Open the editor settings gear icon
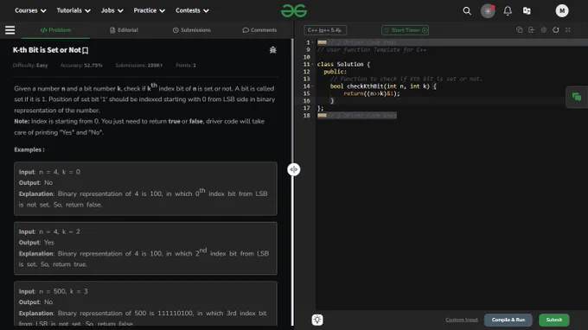The height and width of the screenshot is (330, 588). coord(544,30)
